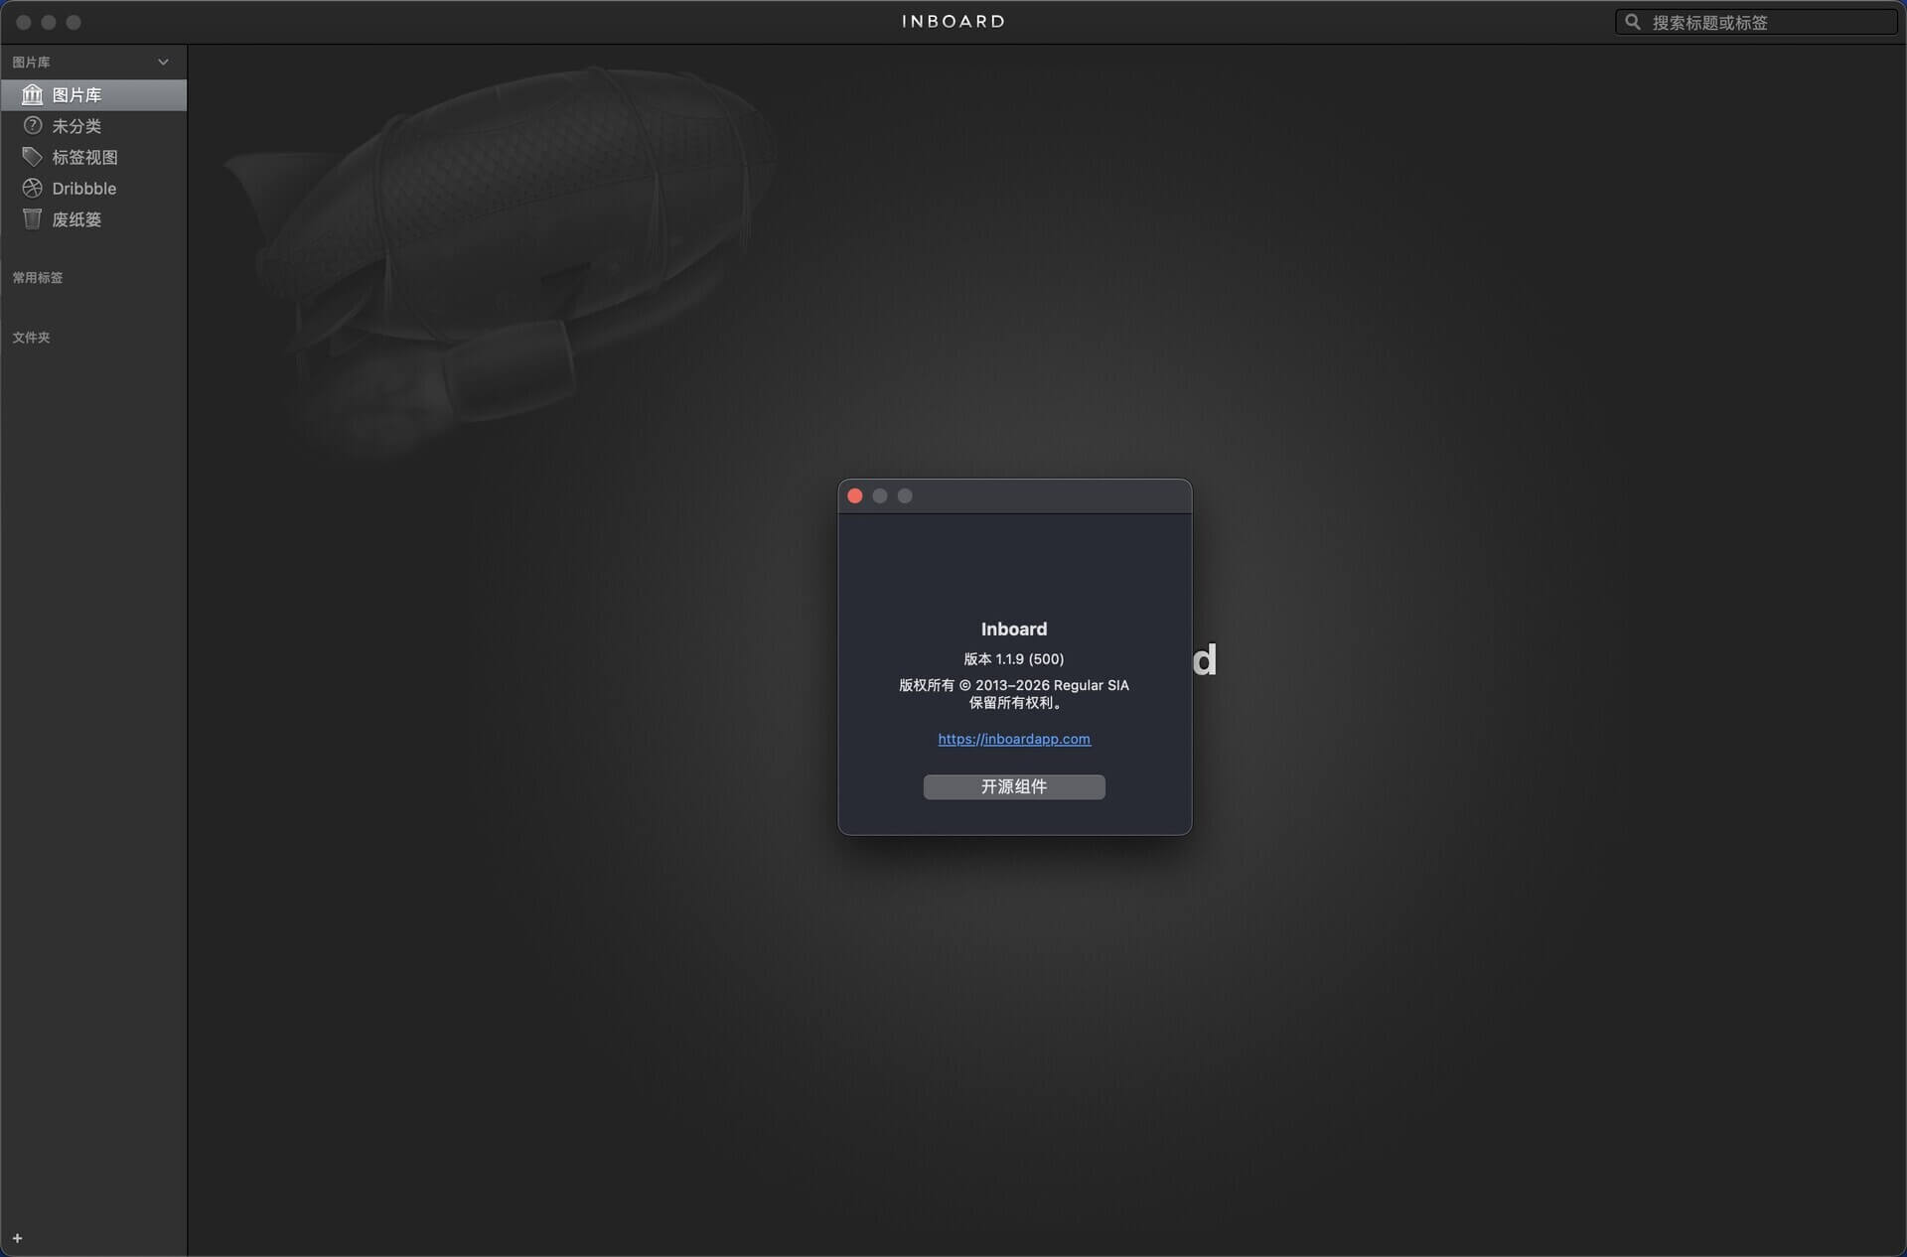Click the main window's minimize light

[49, 22]
